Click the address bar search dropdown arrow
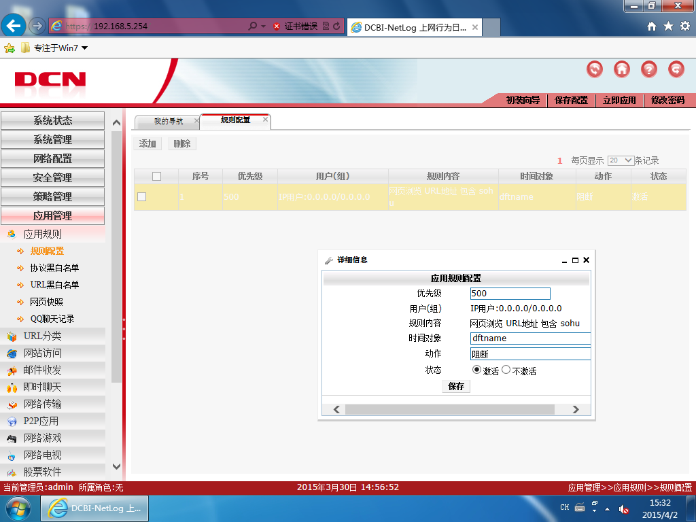The height and width of the screenshot is (522, 696). coord(263,27)
